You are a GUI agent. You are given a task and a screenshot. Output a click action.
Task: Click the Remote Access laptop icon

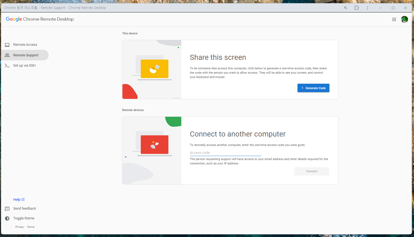tap(7, 45)
